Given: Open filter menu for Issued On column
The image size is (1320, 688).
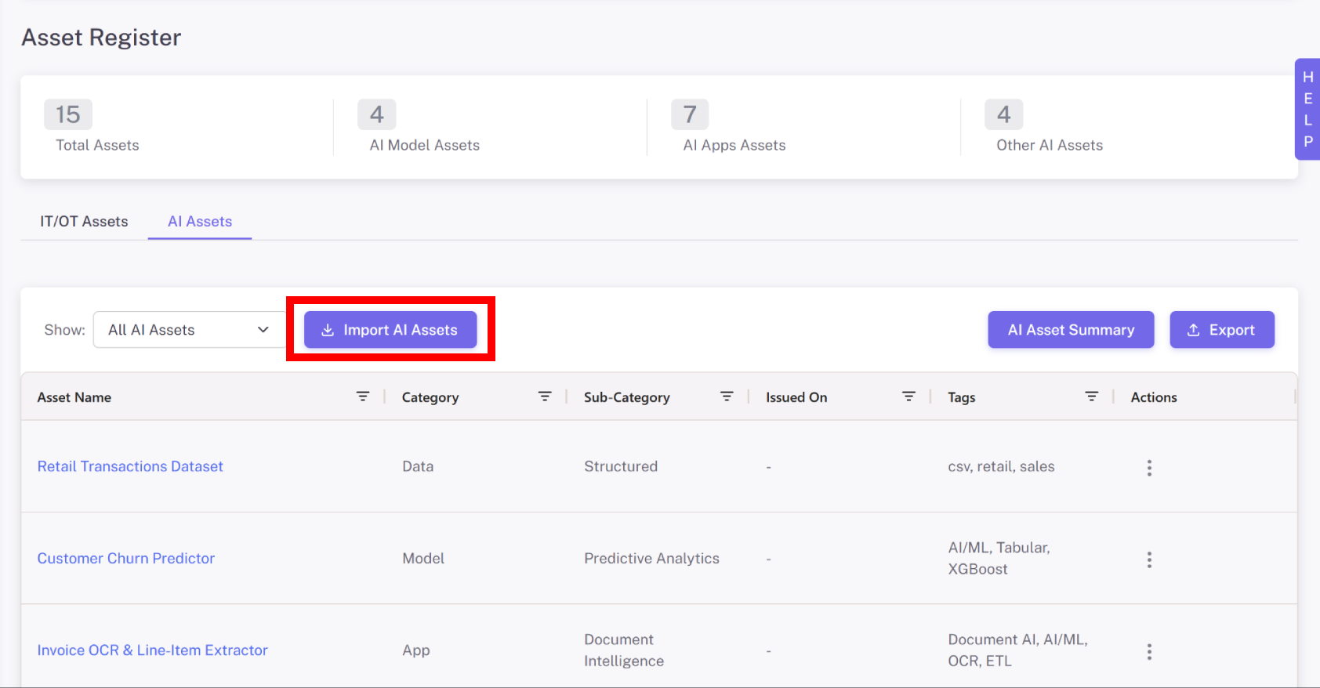Looking at the screenshot, I should pos(908,397).
